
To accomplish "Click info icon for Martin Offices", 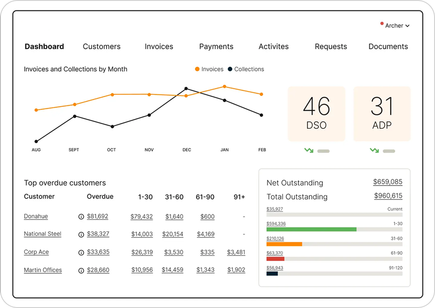I will (81, 271).
